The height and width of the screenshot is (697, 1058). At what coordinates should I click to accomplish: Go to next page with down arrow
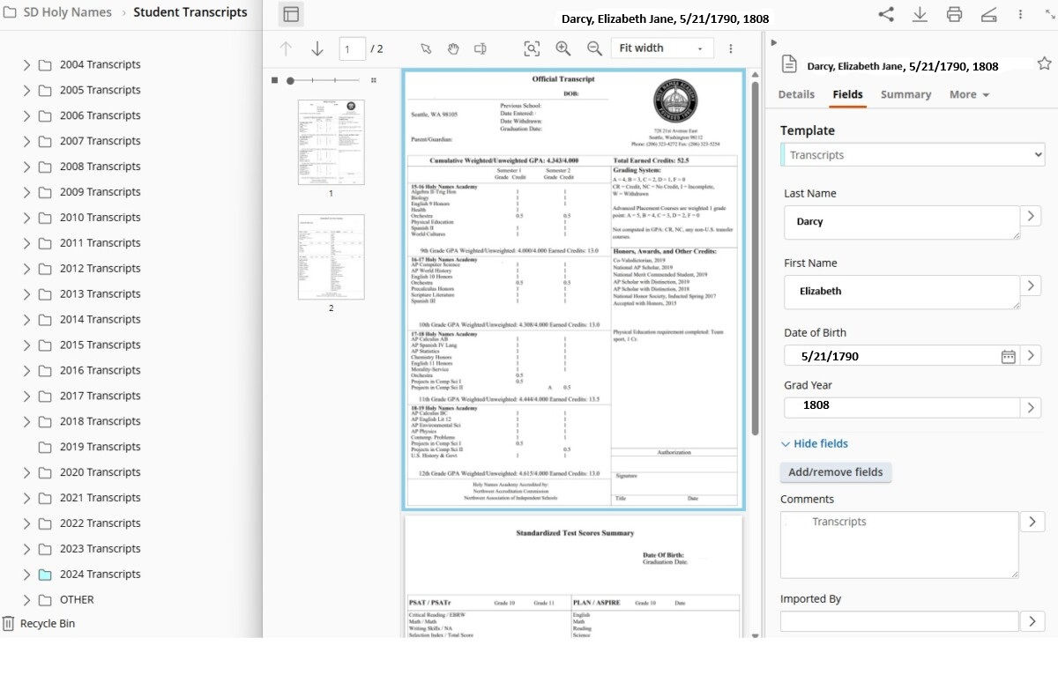(x=317, y=49)
